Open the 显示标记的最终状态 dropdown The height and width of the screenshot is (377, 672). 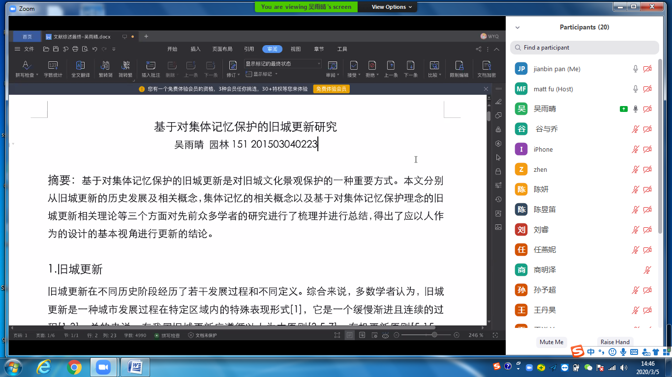coord(283,64)
